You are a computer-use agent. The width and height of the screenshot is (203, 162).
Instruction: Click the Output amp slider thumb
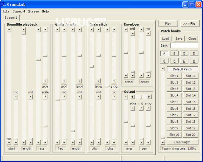coord(126,122)
